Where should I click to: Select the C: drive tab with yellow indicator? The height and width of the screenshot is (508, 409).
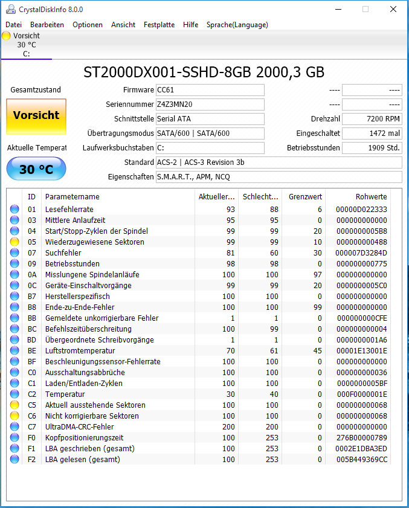point(27,45)
